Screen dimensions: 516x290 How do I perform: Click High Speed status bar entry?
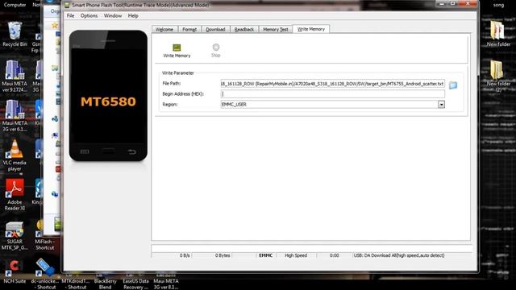296,255
